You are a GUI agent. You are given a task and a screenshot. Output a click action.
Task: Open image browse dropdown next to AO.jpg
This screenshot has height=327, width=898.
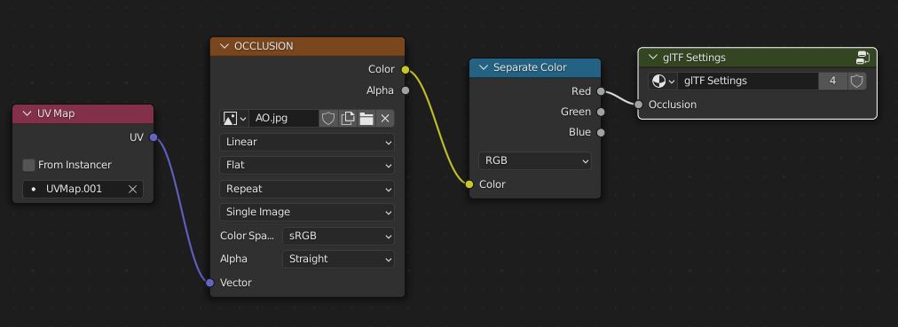pos(234,119)
